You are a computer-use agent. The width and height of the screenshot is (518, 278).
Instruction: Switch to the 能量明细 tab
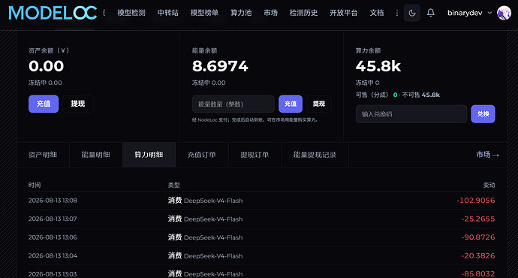pos(96,155)
